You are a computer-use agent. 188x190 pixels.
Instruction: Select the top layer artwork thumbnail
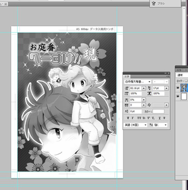coord(184,88)
